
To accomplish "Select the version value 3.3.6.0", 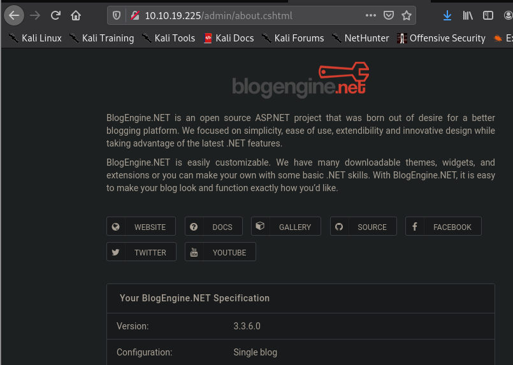I will tap(247, 326).
